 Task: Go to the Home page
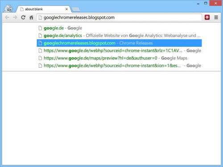[31, 17]
